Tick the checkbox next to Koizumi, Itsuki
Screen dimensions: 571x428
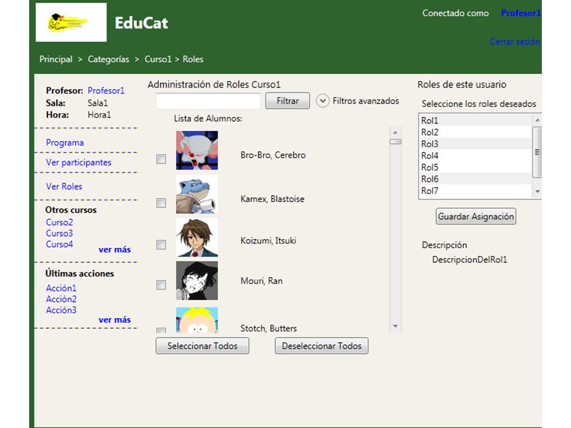click(x=161, y=244)
